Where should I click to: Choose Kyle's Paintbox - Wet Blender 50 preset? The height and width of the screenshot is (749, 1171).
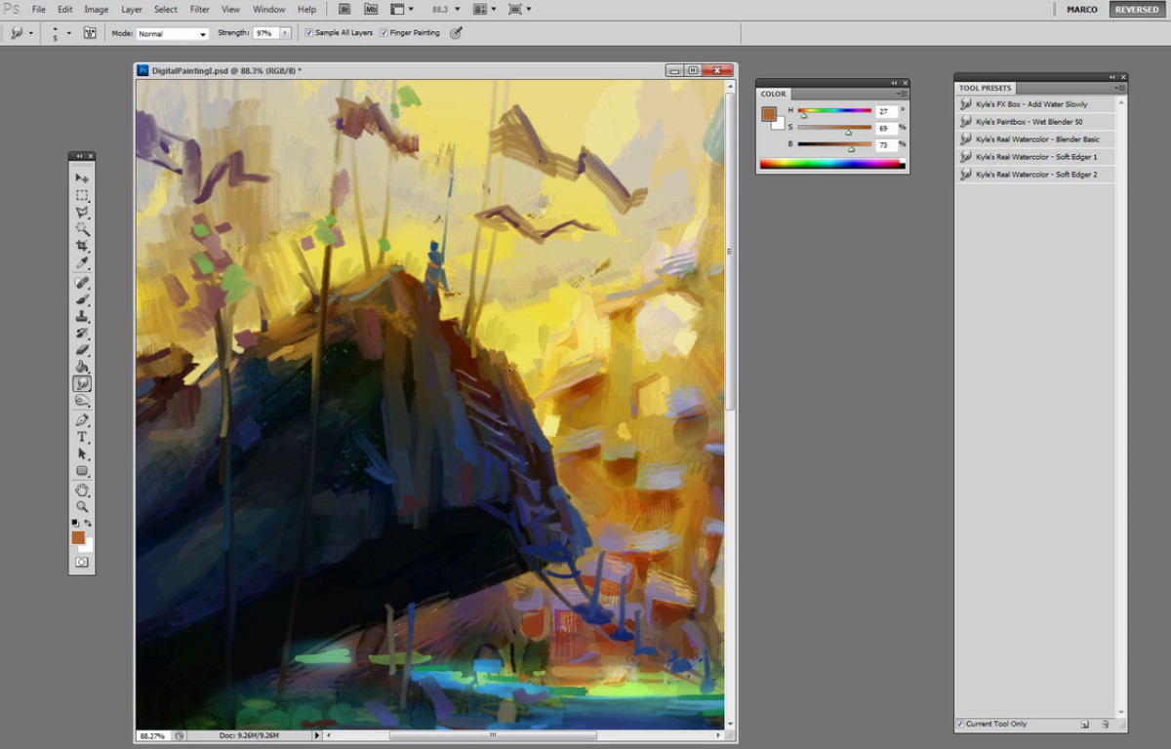click(x=1029, y=122)
